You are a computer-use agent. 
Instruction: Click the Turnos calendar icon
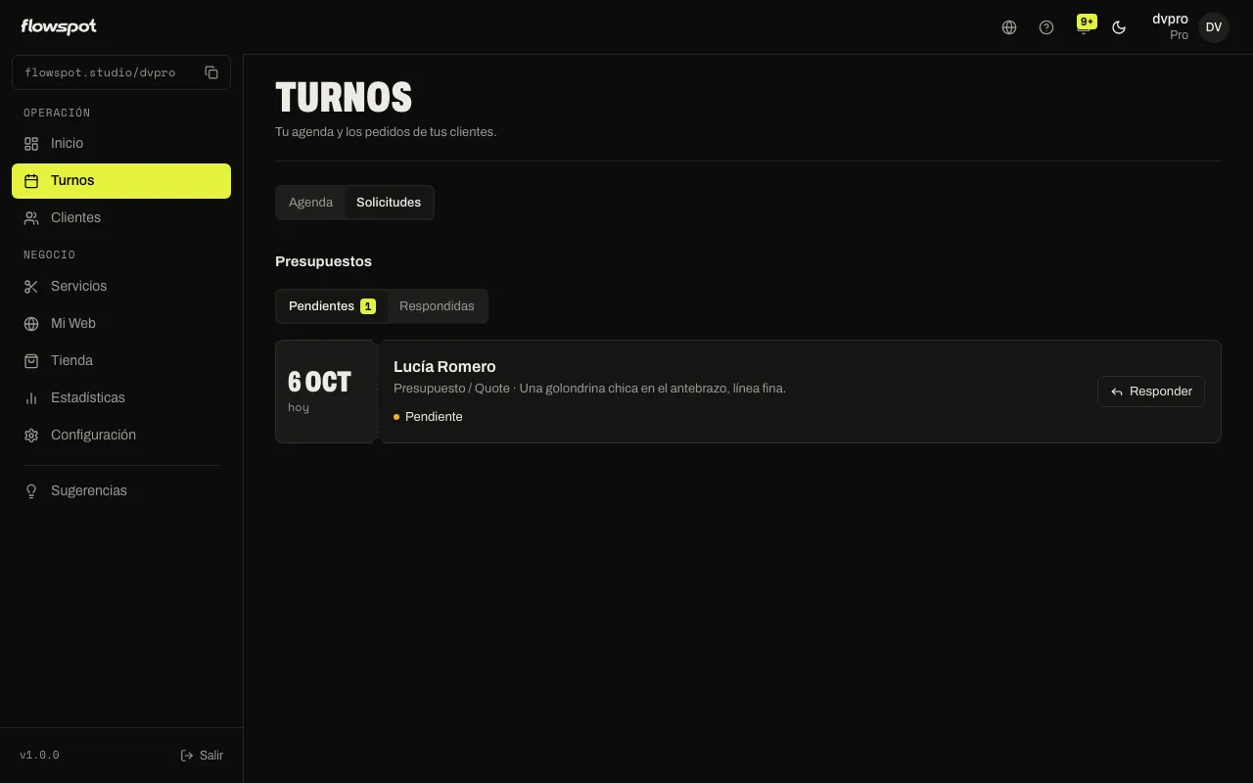31,181
